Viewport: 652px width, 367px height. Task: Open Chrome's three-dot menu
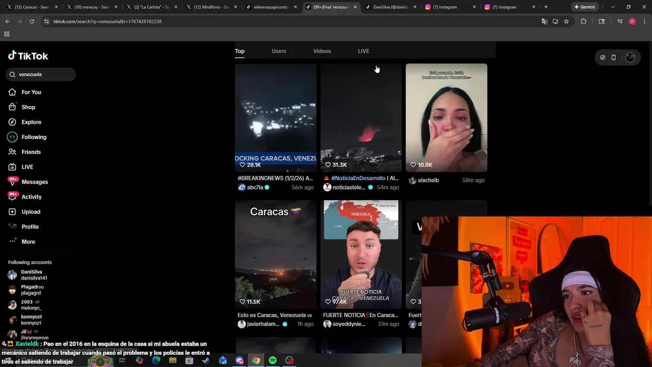(x=644, y=21)
